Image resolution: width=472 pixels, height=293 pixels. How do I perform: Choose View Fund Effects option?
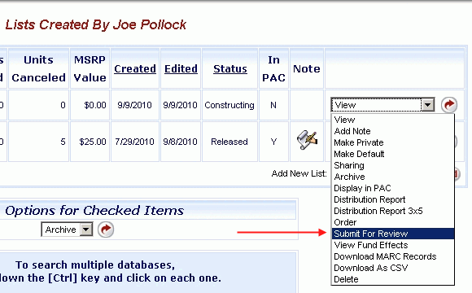pos(393,245)
